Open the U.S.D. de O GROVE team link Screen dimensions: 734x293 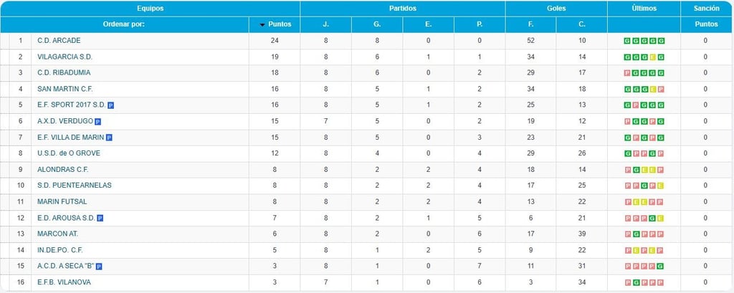click(69, 153)
